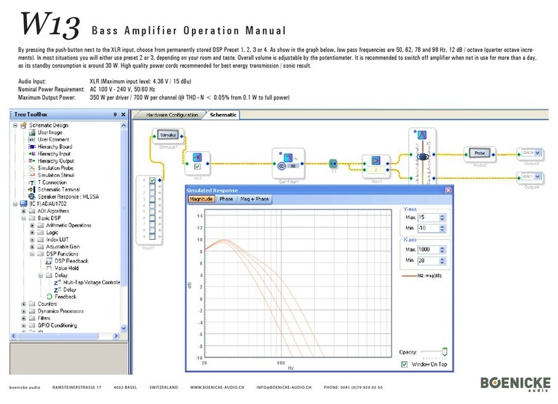Check Input1 channel 2 checkbox
This screenshot has height=404, width=558.
(x=153, y=193)
